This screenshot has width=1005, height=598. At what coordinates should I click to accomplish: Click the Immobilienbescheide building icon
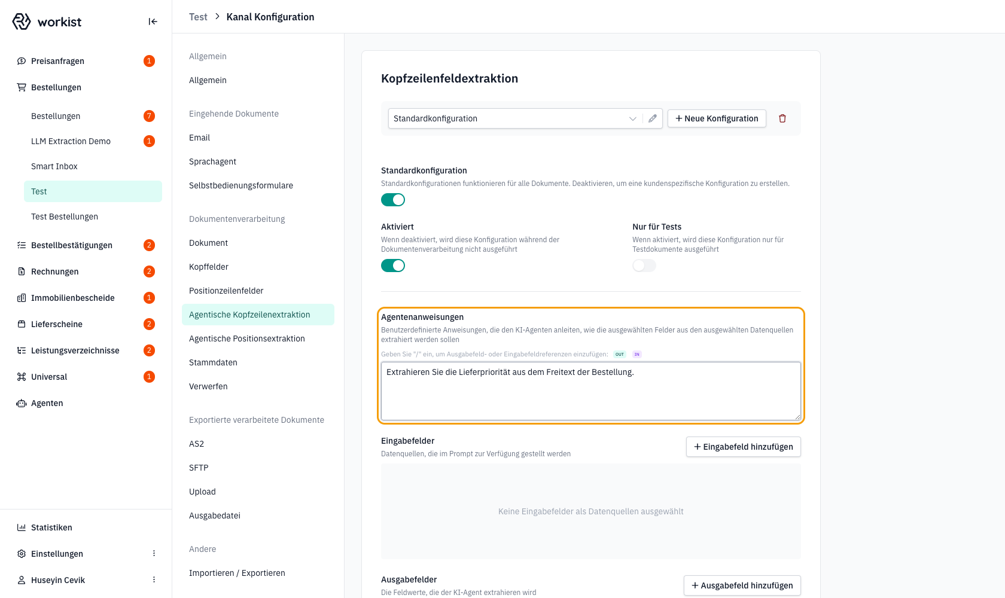pos(22,298)
